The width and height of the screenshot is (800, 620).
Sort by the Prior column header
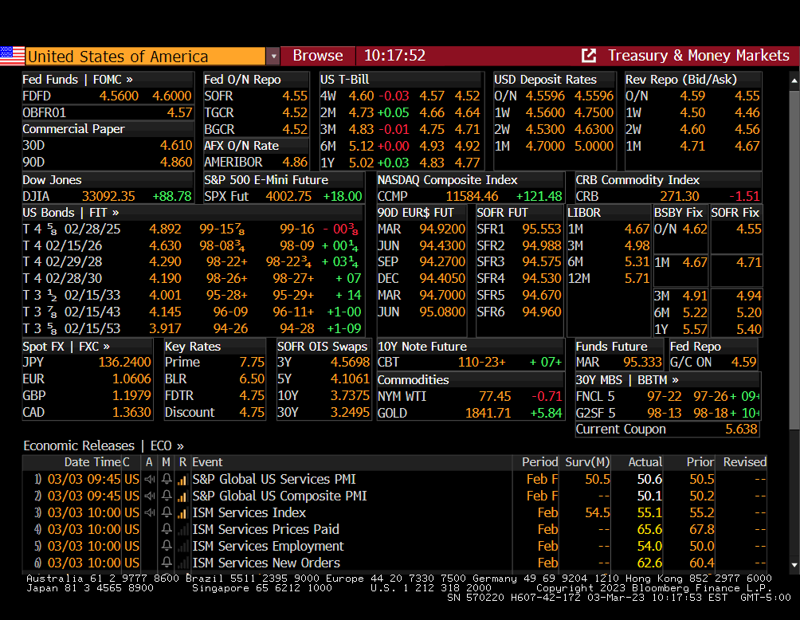point(700,462)
